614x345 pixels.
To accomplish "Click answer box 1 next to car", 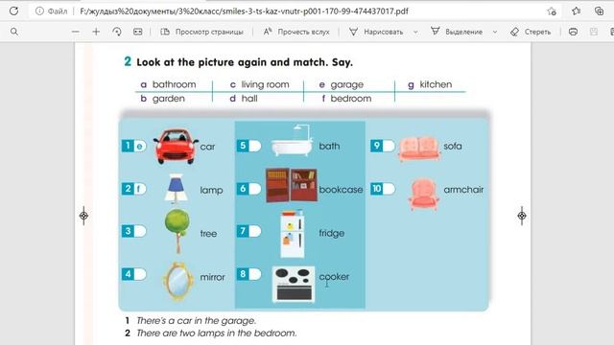I will click(140, 146).
